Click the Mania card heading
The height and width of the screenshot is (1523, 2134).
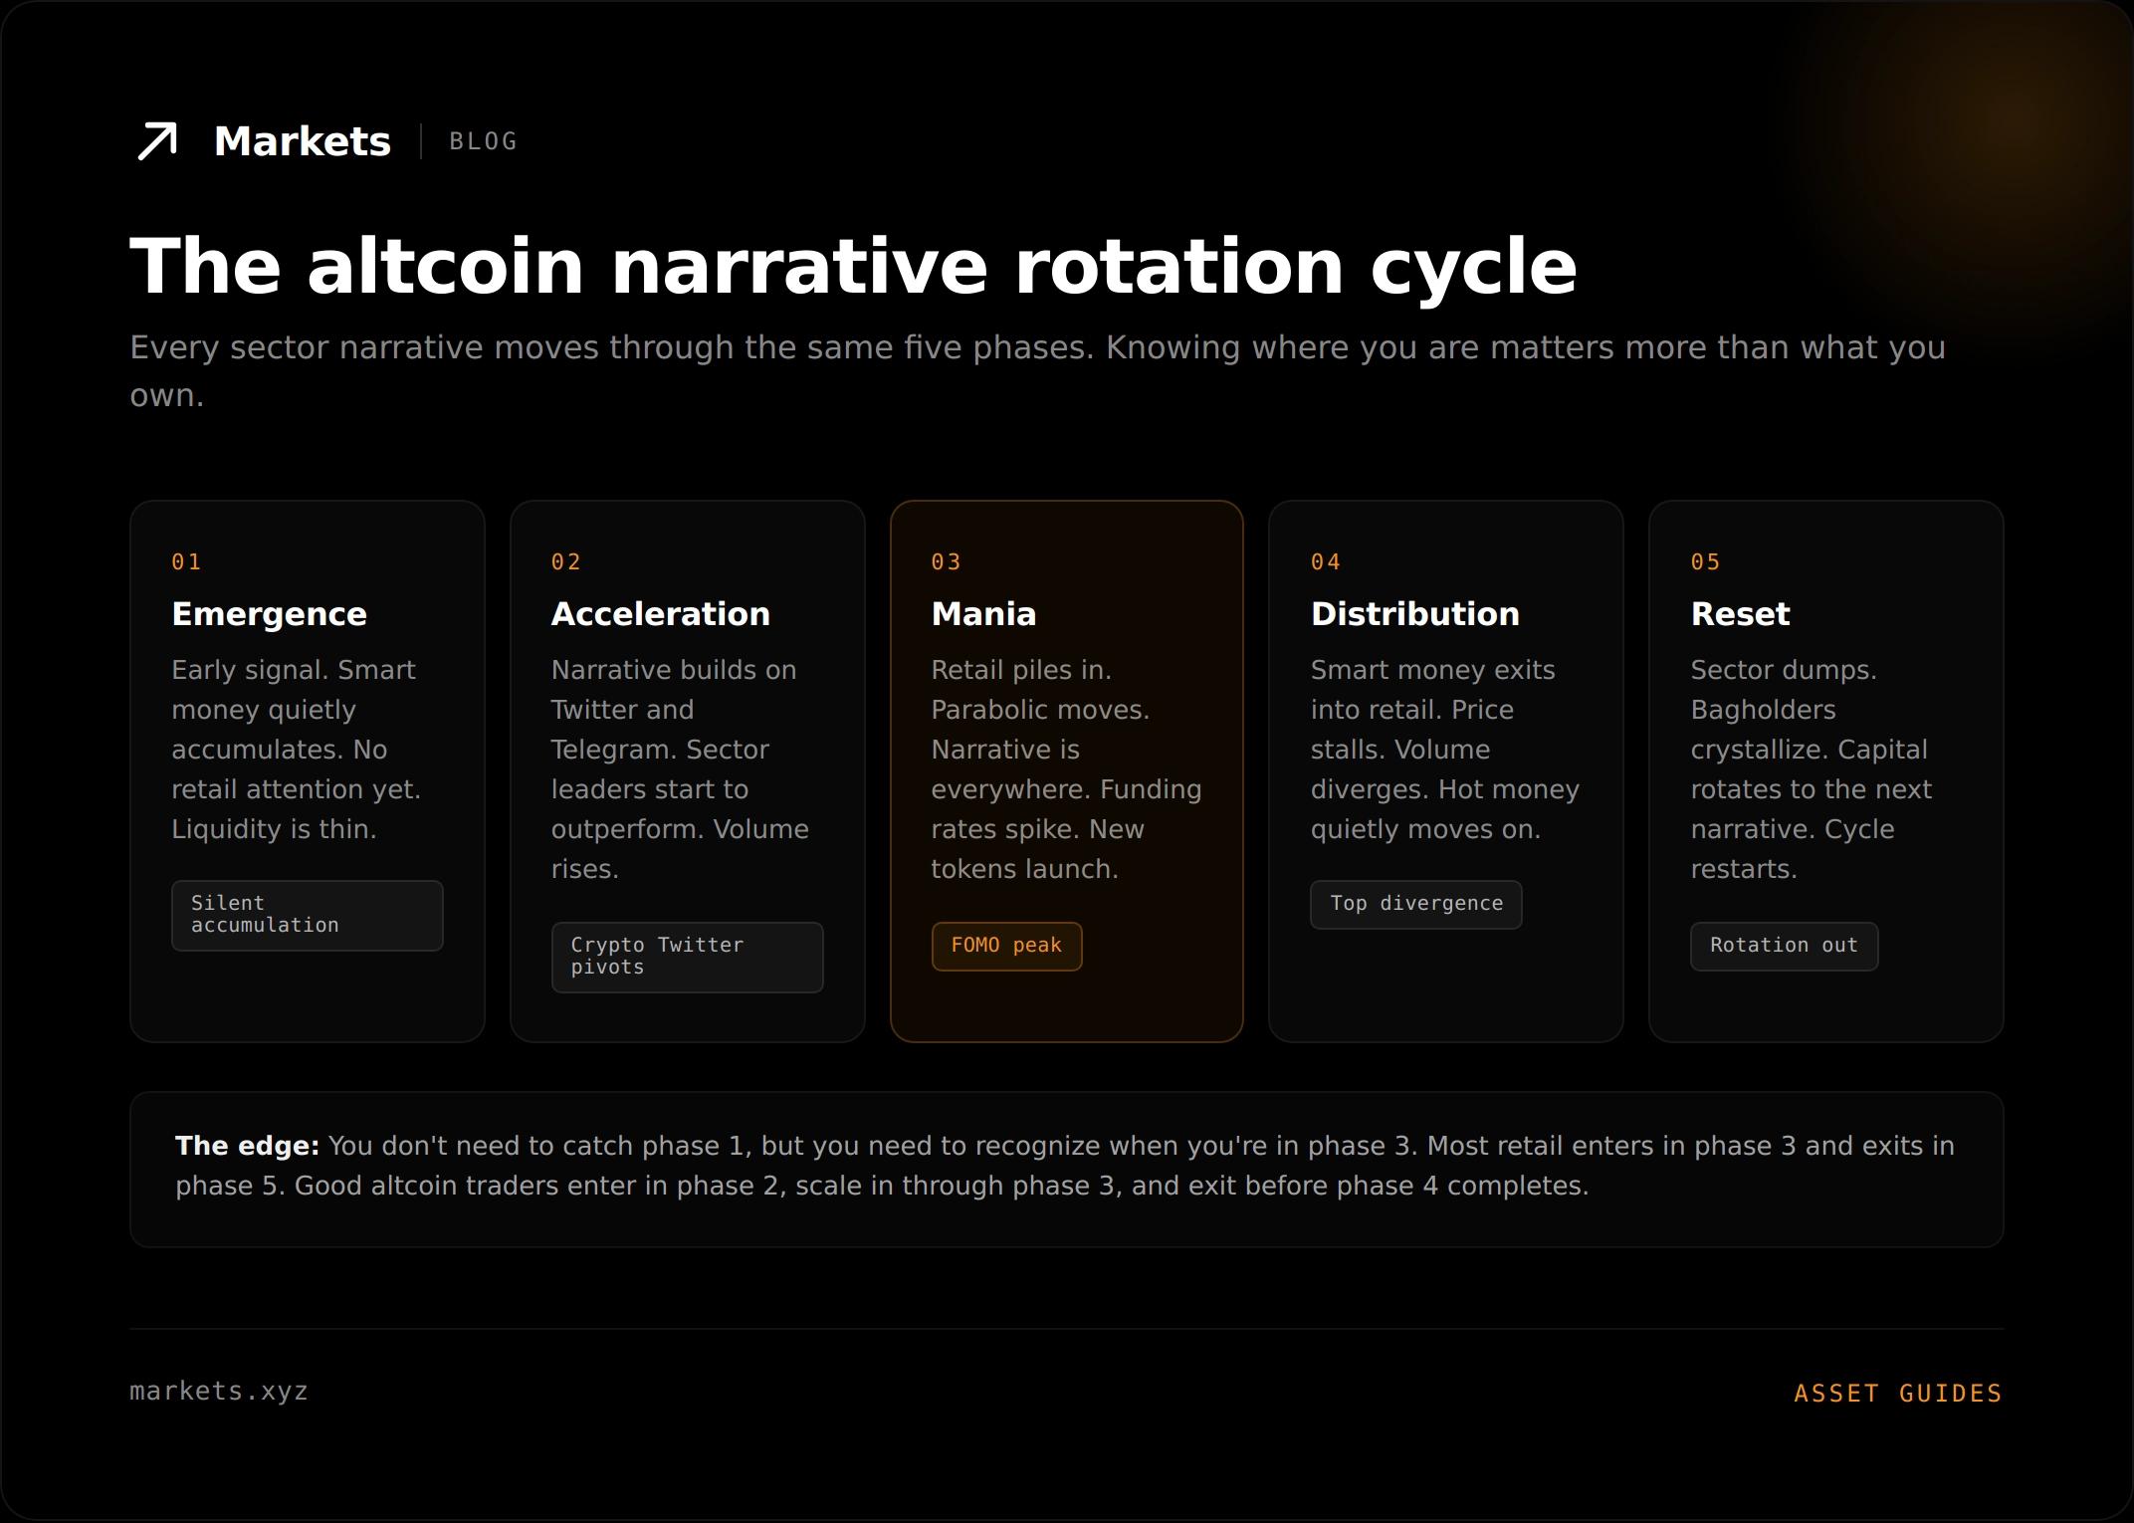click(983, 614)
